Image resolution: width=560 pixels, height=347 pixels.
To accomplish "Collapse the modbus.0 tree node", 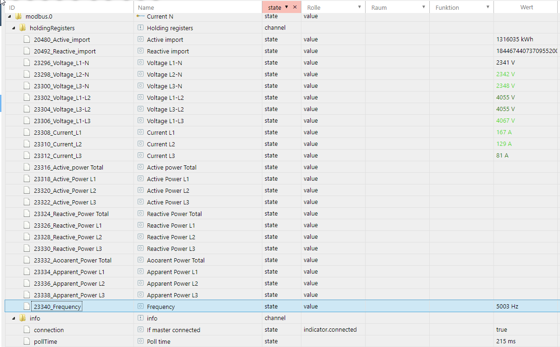I will 10,17.
